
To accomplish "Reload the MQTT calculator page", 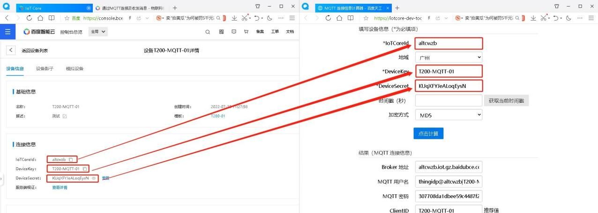I will tap(328, 18).
